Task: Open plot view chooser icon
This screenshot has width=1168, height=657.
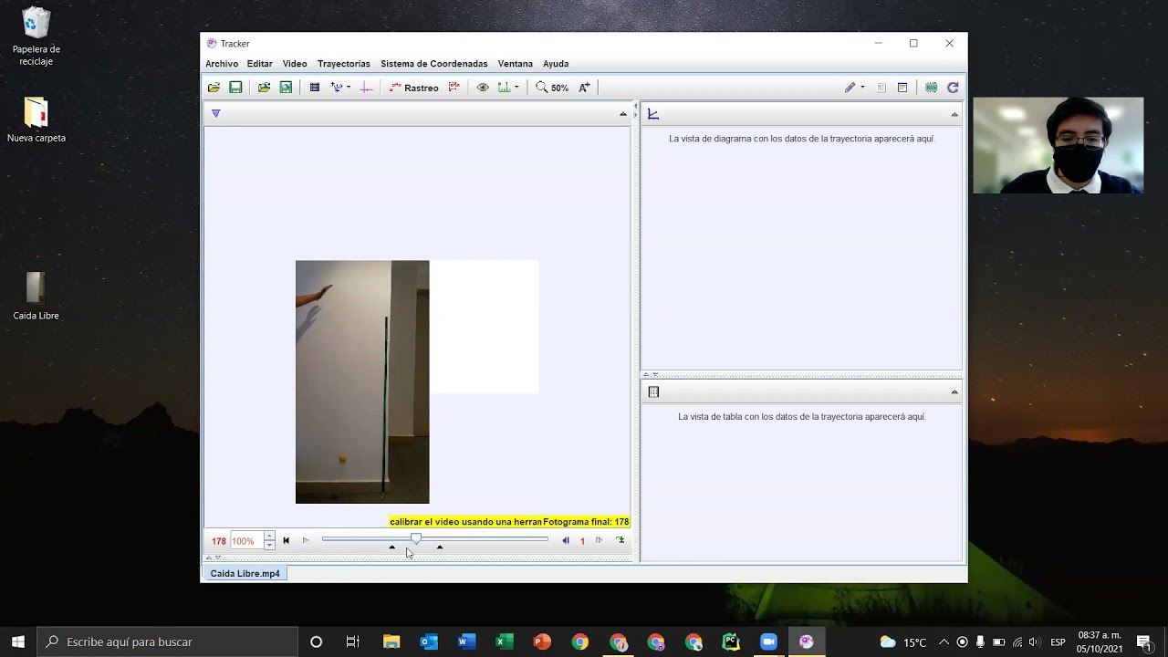Action: 653,114
